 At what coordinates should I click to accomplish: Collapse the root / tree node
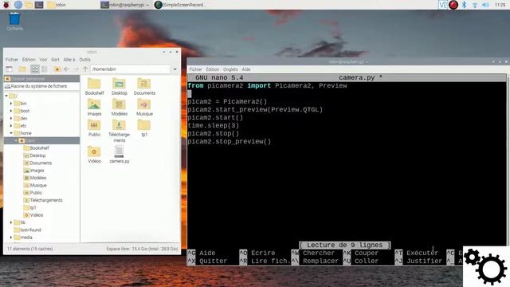coord(6,96)
